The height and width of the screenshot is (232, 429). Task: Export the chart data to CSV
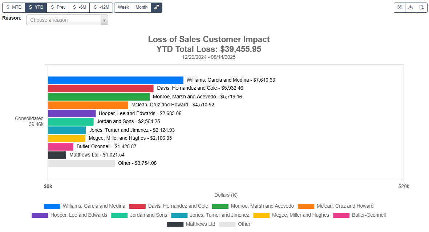tap(422, 7)
